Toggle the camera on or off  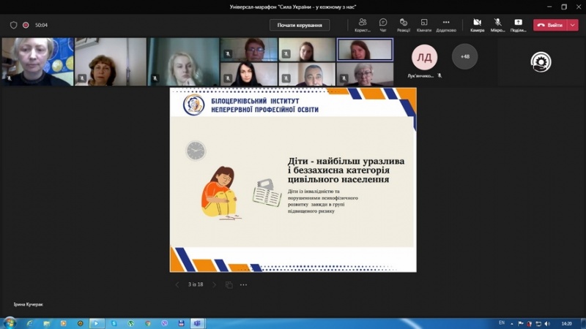pyautogui.click(x=477, y=24)
